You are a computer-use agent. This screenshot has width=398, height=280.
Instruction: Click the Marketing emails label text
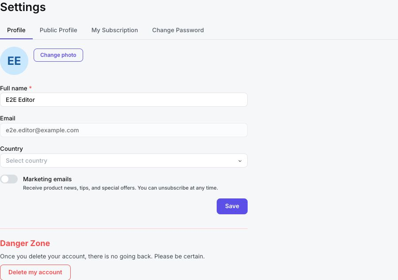pyautogui.click(x=47, y=179)
